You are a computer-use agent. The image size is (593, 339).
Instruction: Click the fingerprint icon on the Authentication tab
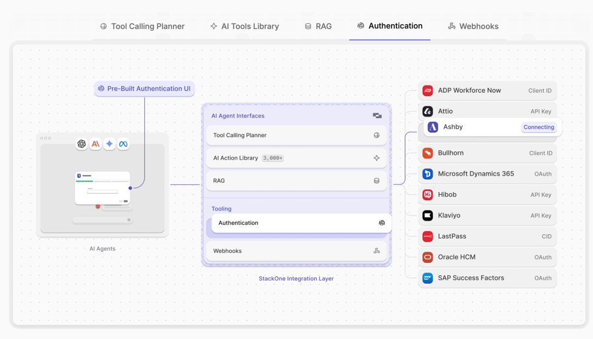[x=361, y=26]
